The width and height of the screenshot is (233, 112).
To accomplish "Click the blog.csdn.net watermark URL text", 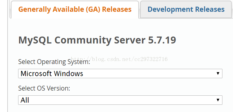I will [119, 59].
